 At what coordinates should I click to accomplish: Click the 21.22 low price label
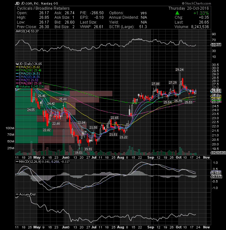point(124,137)
